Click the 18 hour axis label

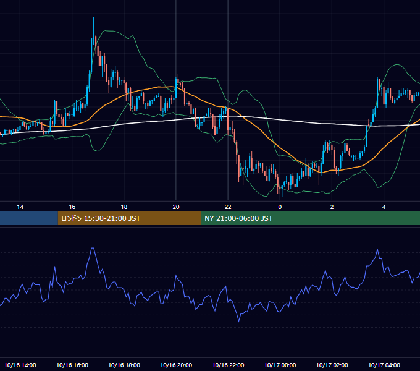tap(124, 207)
